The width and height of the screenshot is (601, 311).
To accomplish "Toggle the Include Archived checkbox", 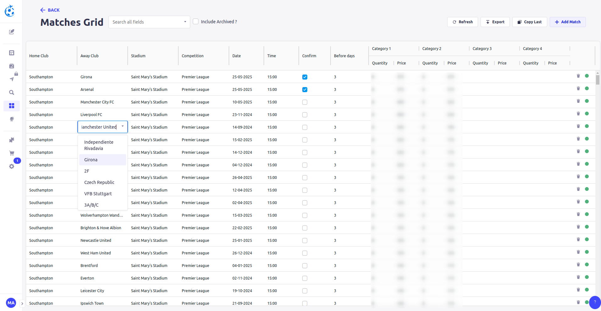I will pos(196,21).
